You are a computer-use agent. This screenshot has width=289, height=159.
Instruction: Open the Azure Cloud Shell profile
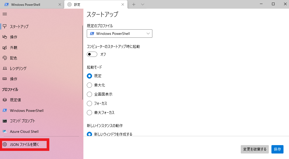(x=4, y=131)
